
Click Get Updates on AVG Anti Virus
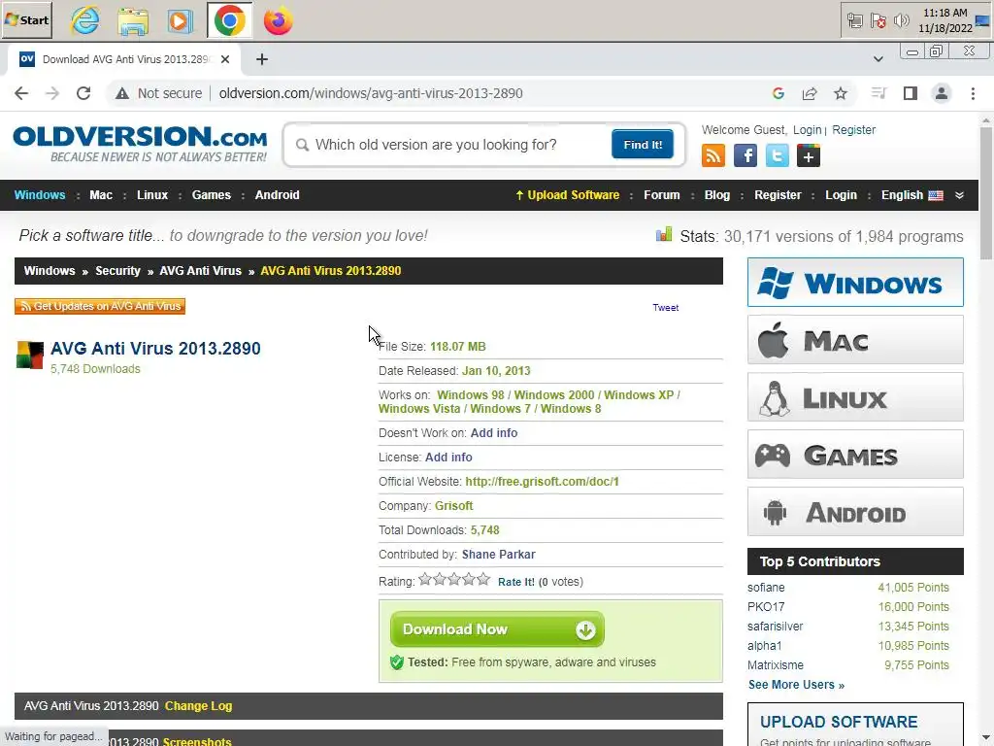point(100,306)
